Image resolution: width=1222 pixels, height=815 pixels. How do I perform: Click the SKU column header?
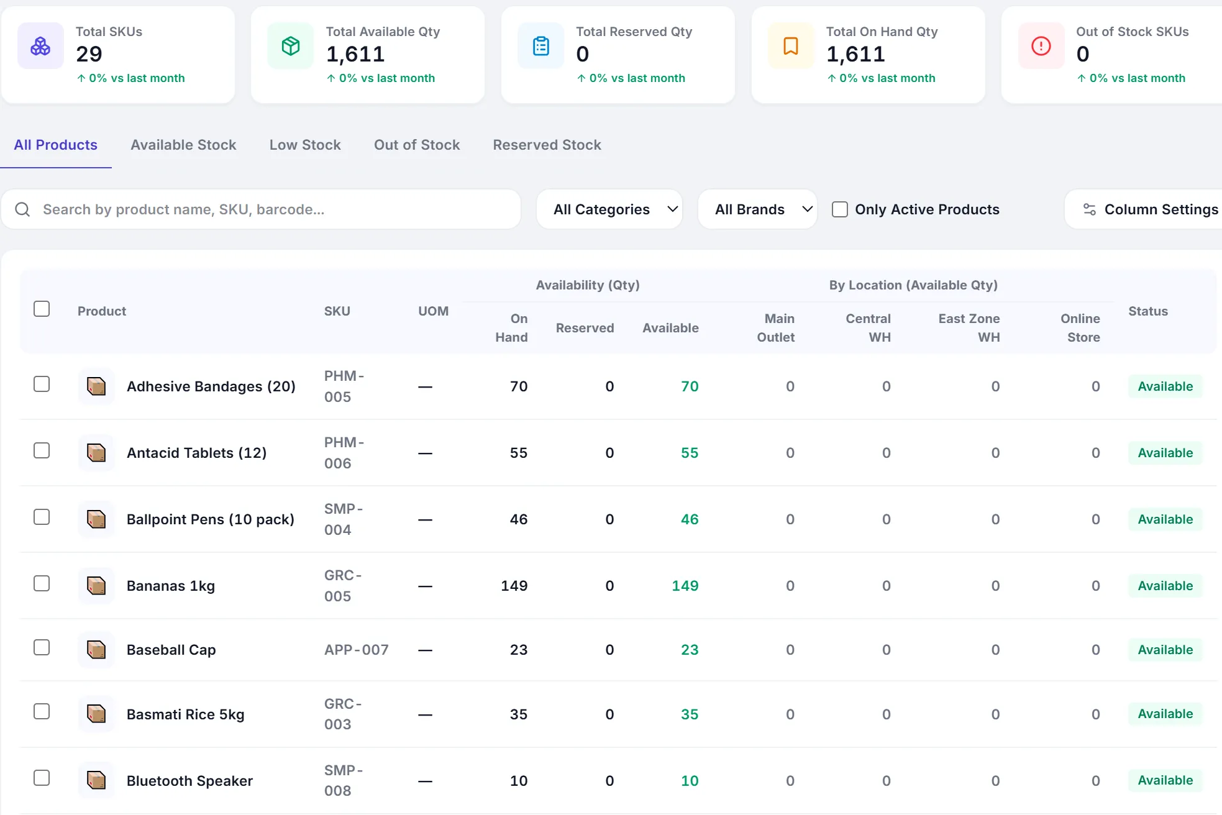click(x=337, y=311)
